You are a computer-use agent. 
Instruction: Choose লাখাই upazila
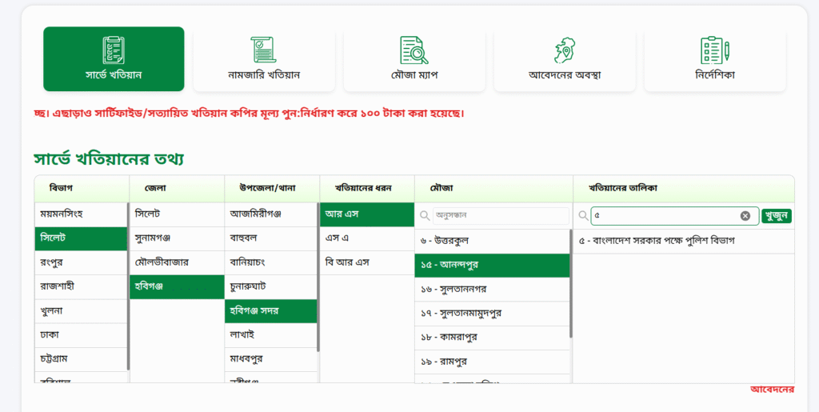[x=270, y=334]
